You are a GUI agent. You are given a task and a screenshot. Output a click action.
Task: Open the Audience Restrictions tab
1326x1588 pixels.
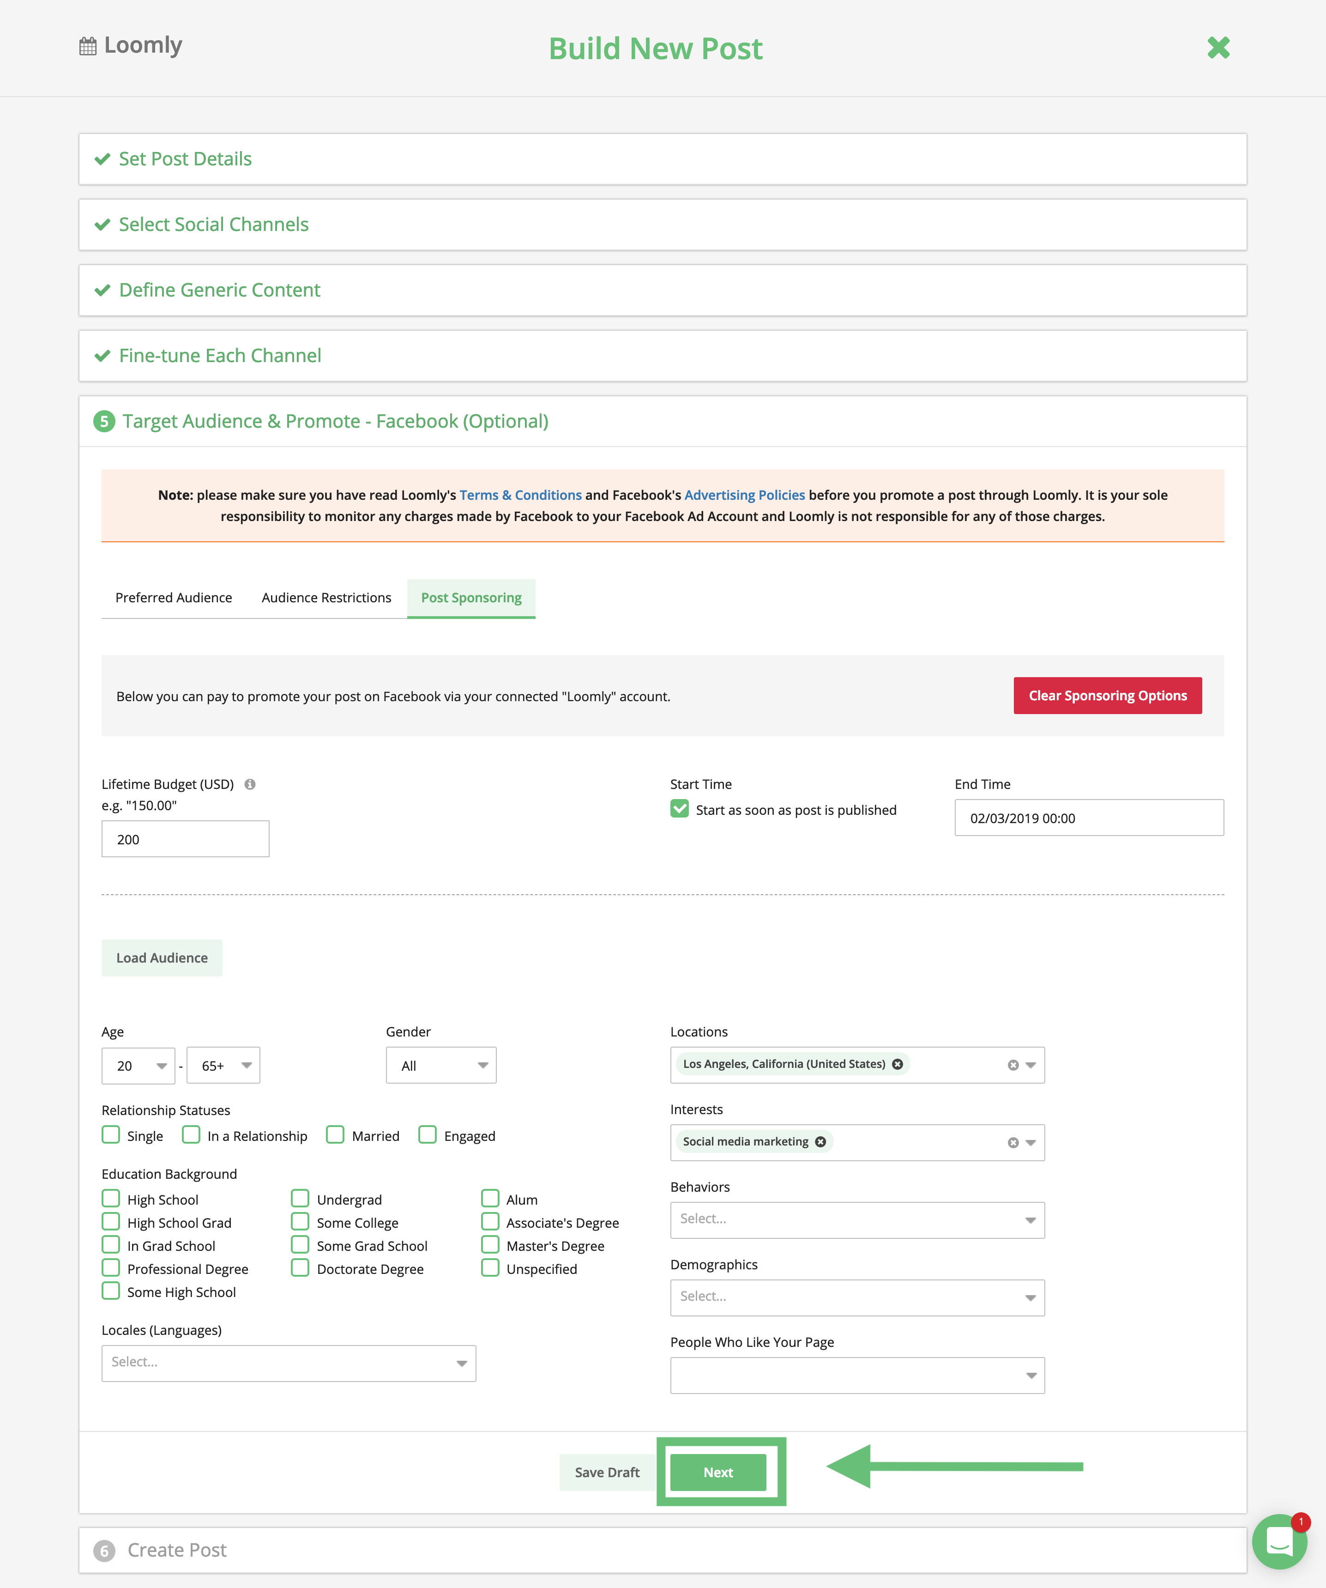(326, 597)
